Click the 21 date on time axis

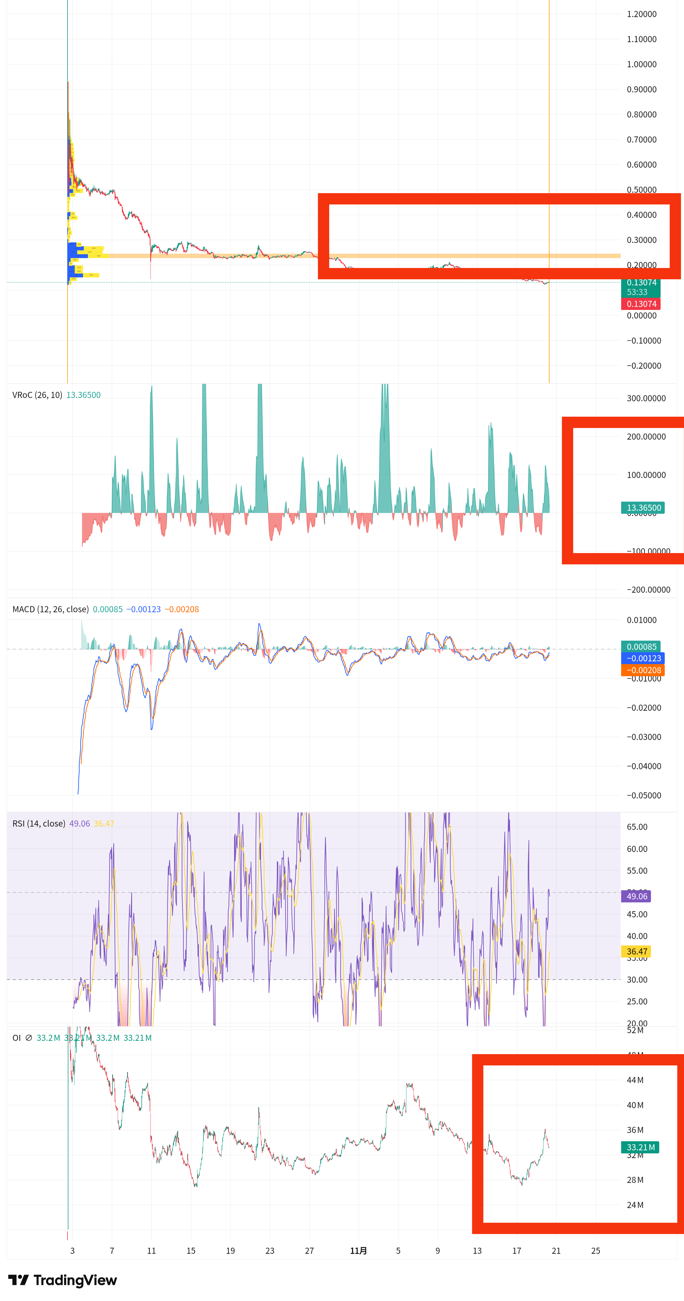(556, 1251)
